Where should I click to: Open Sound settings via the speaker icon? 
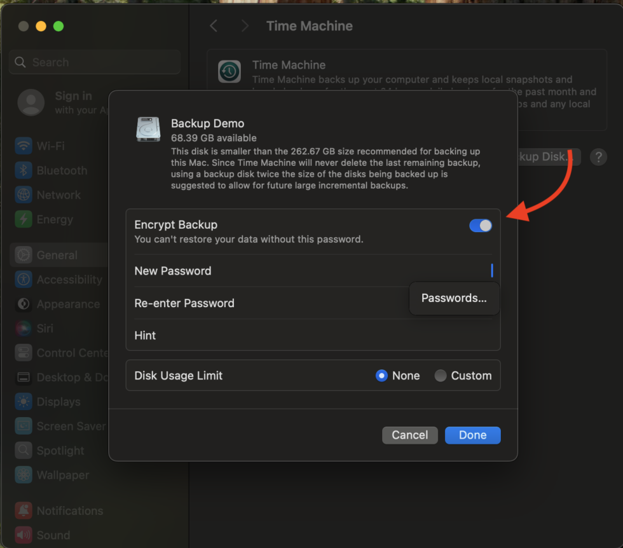pos(24,535)
